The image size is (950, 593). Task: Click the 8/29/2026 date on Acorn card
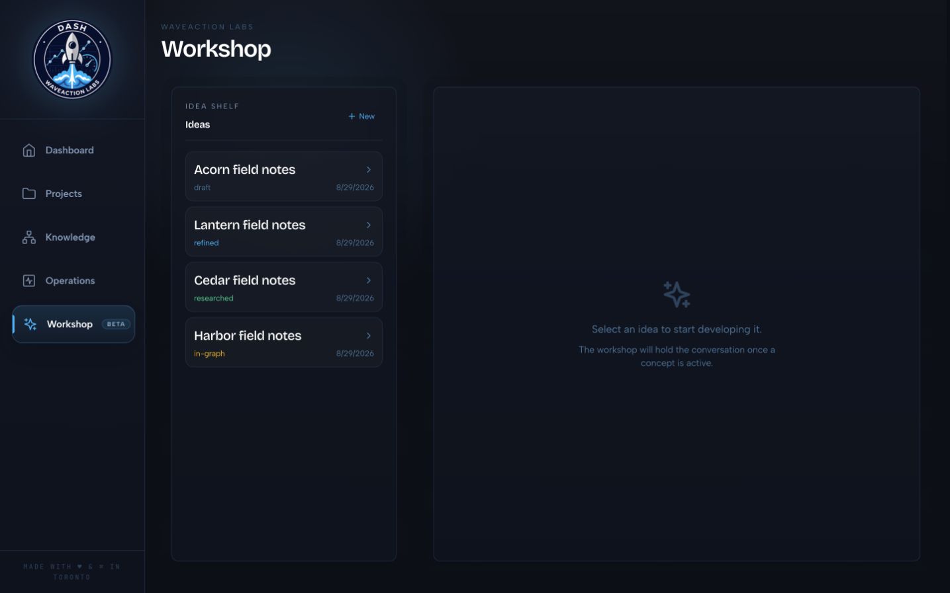coord(355,188)
